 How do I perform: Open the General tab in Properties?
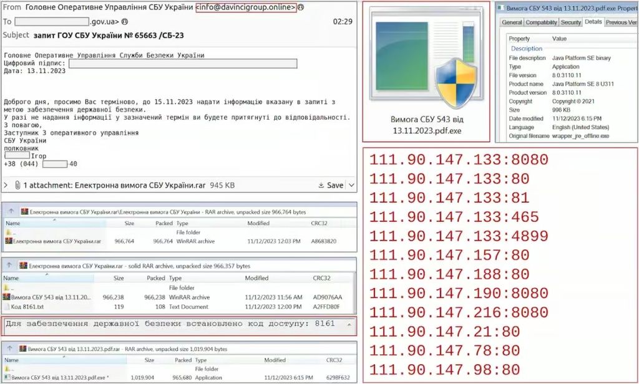pos(512,22)
